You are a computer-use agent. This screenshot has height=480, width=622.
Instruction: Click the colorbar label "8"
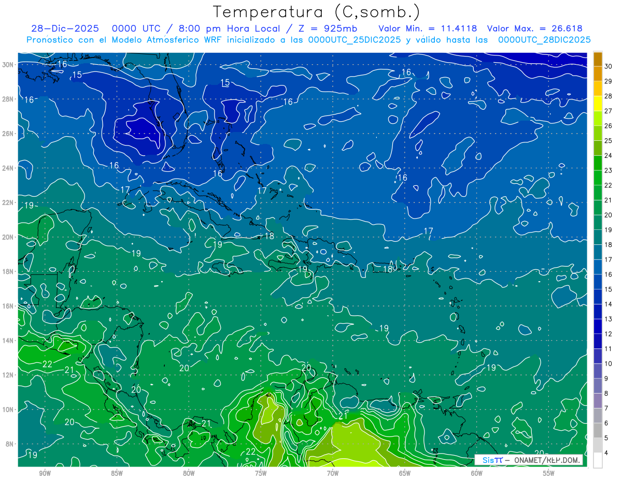606,394
